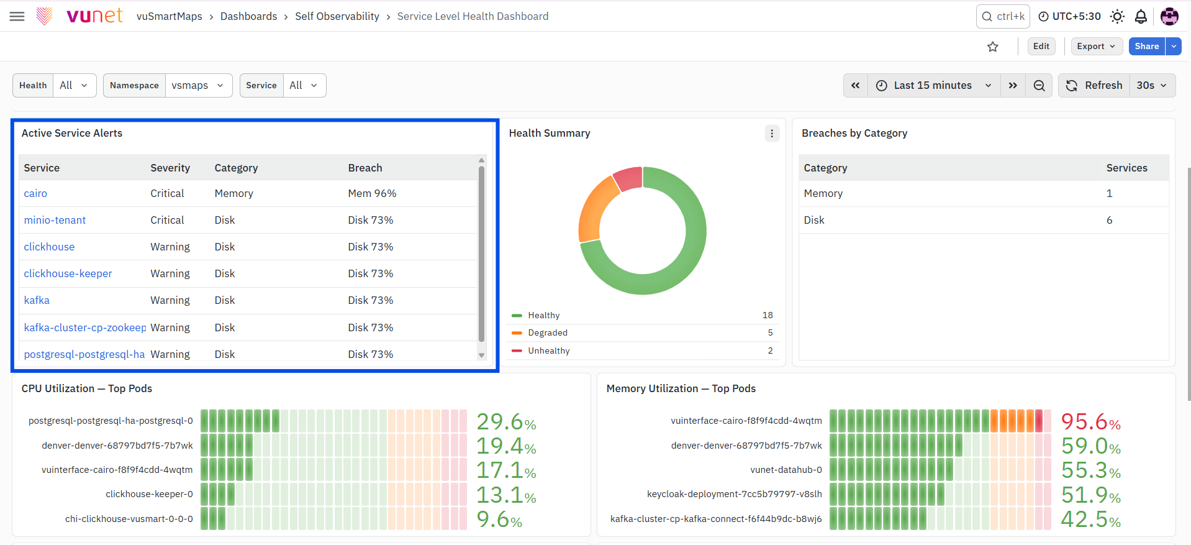Expand the 30s refresh interval dropdown
Image resolution: width=1191 pixels, height=545 pixels.
(x=1152, y=86)
